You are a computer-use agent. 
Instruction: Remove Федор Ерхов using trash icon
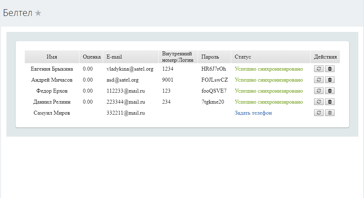330,91
